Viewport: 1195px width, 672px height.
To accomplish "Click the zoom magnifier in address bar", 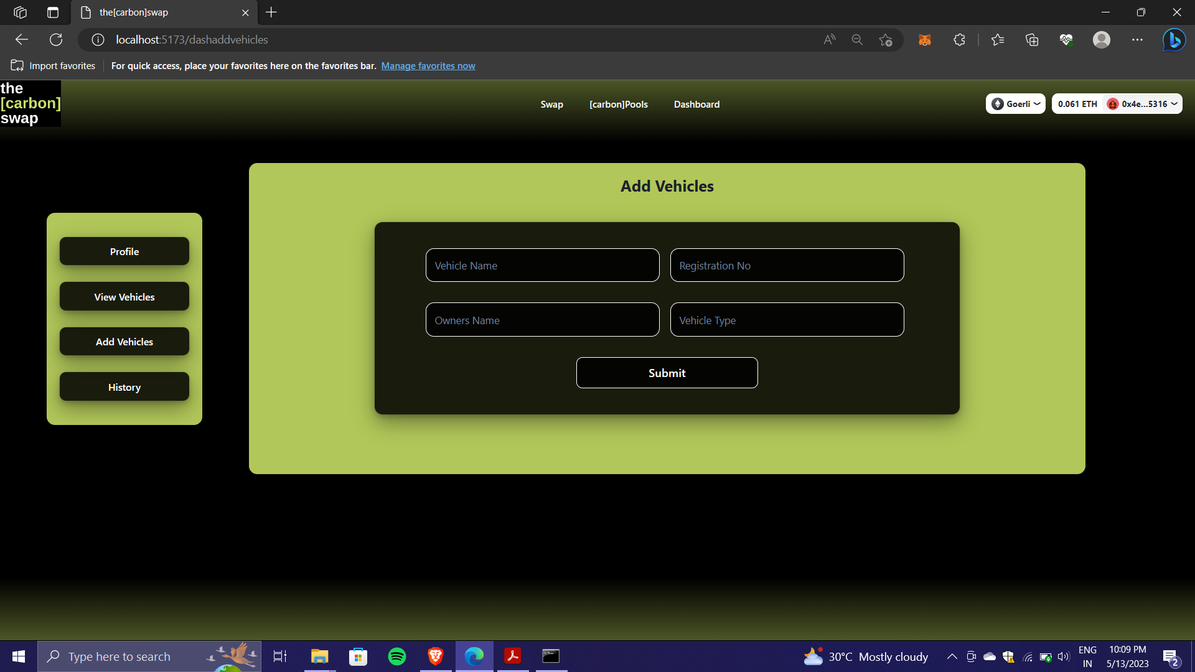I will (x=857, y=39).
